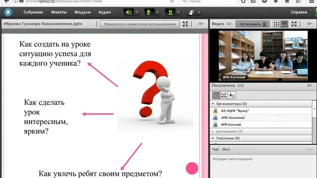This screenshot has width=317, height=178.
Task: Click the pink circle pointer on slide
Action: 192,168
